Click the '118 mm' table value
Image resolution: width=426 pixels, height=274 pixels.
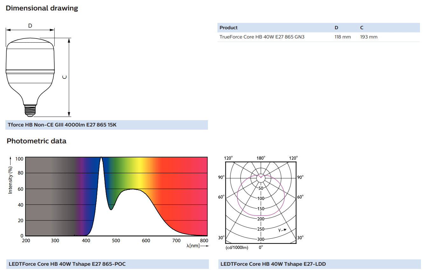[x=343, y=37]
